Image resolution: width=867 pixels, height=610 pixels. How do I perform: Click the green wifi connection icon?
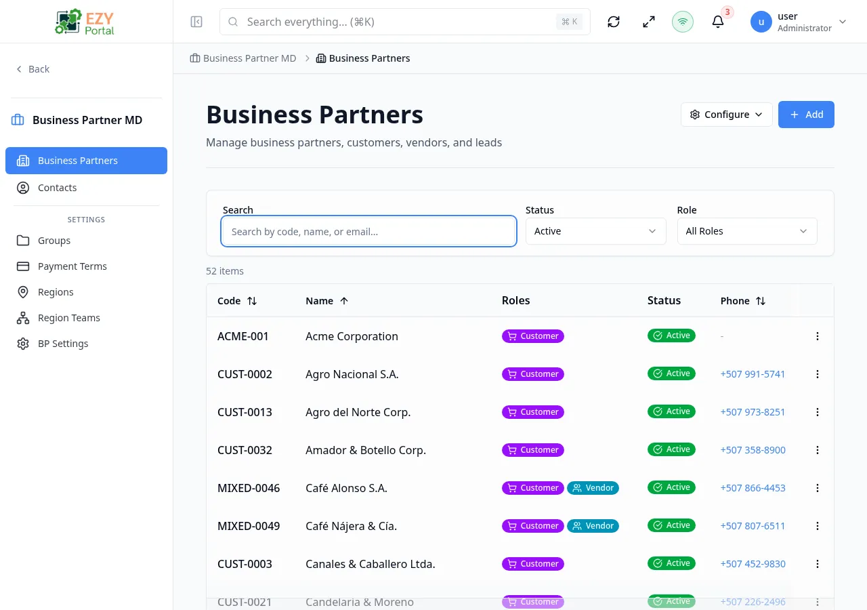[x=683, y=22]
